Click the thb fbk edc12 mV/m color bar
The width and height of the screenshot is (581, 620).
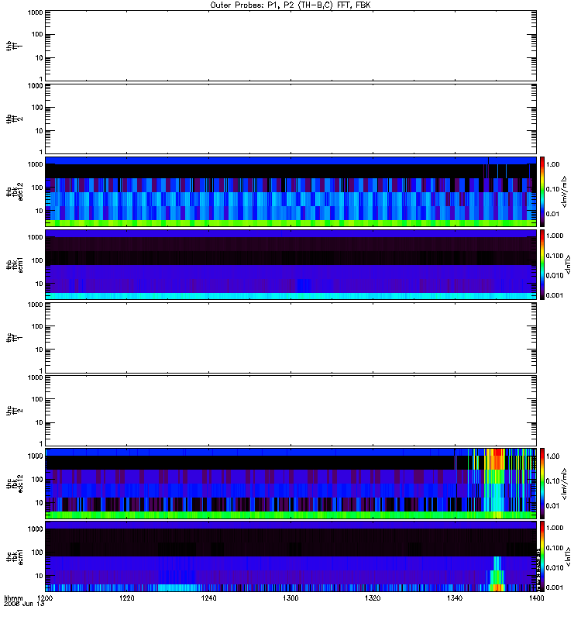click(542, 191)
